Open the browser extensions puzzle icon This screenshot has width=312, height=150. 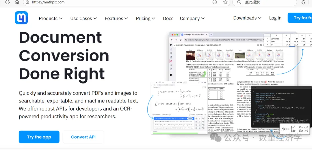pyautogui.click(x=304, y=2)
